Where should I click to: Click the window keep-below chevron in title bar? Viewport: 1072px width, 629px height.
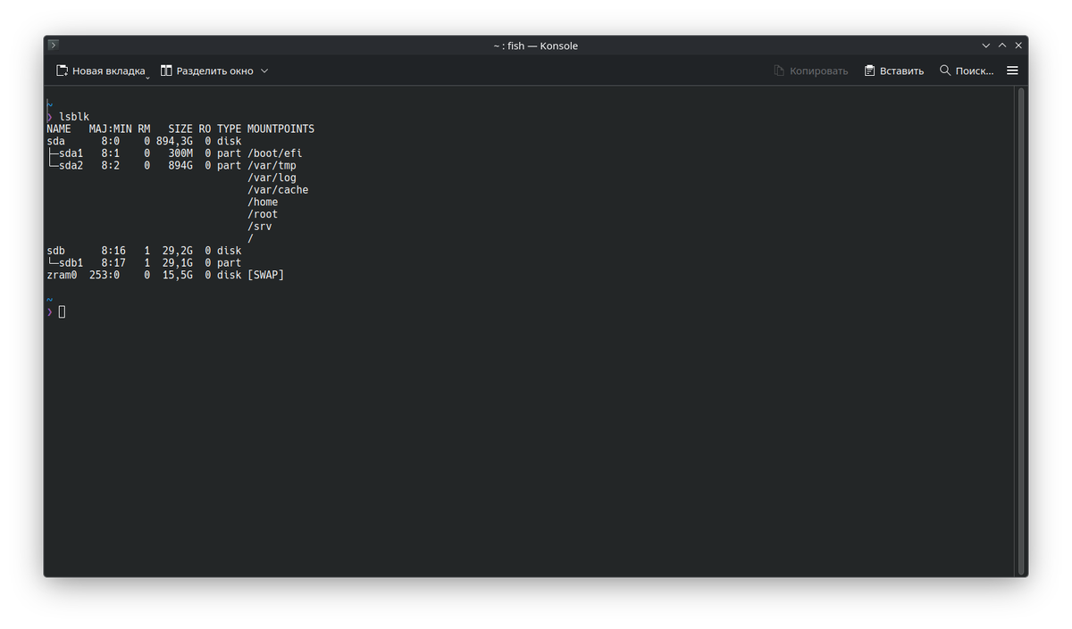986,46
